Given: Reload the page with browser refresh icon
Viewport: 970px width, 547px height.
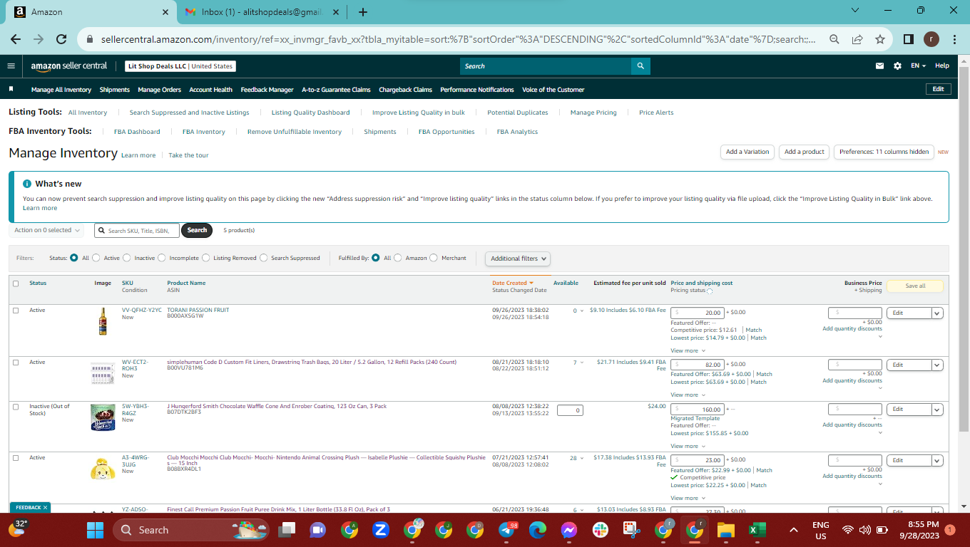Looking at the screenshot, I should click(x=61, y=40).
